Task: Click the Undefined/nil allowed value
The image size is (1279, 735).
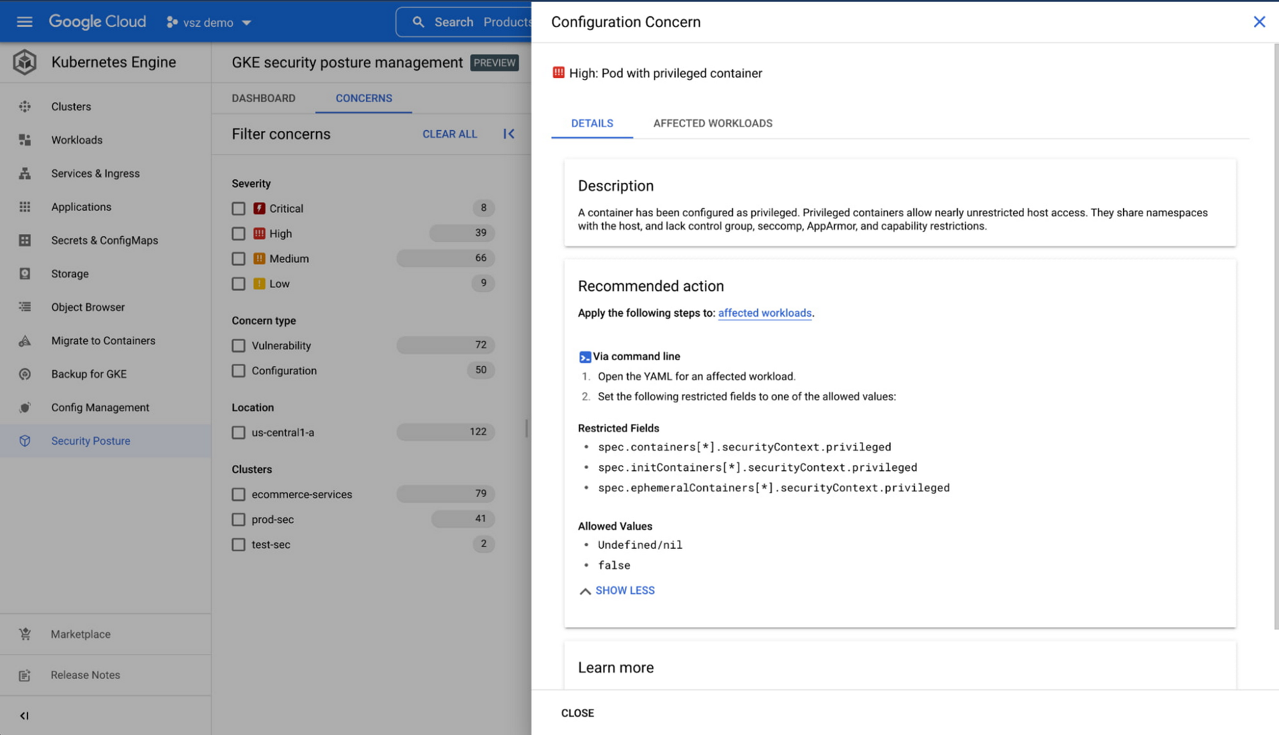Action: coord(639,545)
